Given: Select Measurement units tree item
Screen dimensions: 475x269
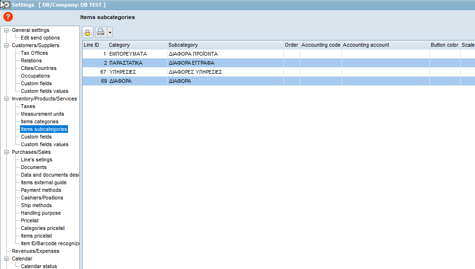Looking at the screenshot, I should click(42, 114).
